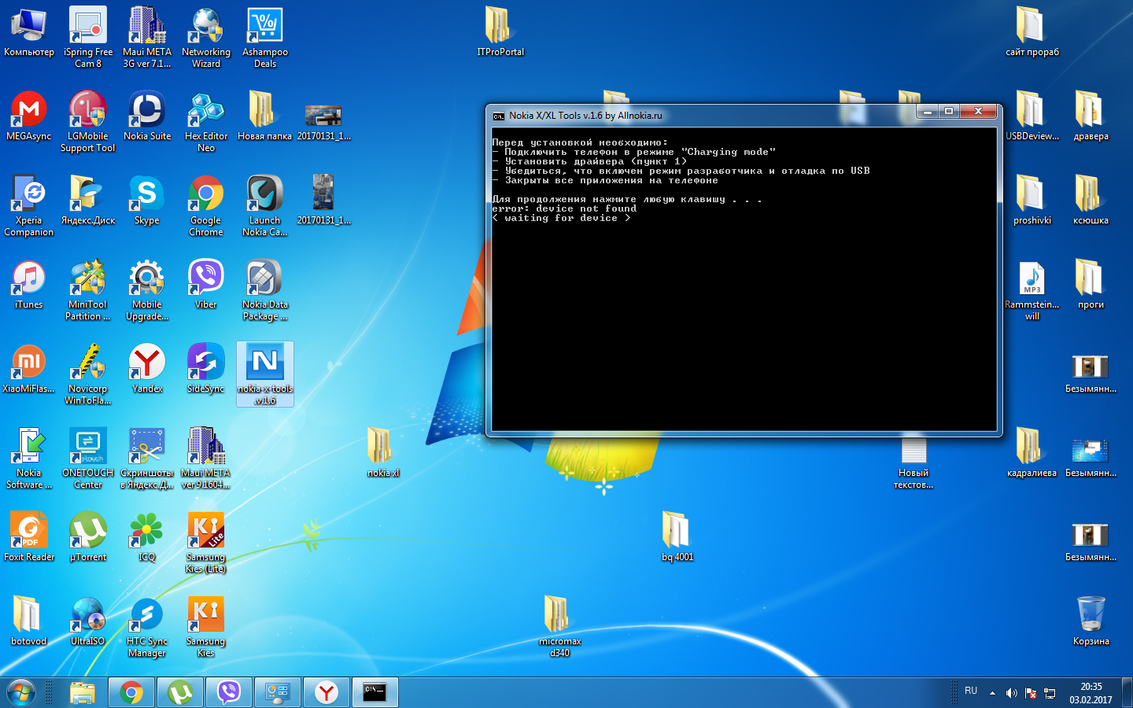Click the iTunes desktop shortcut
Image resolution: width=1133 pixels, height=708 pixels.
(x=29, y=280)
